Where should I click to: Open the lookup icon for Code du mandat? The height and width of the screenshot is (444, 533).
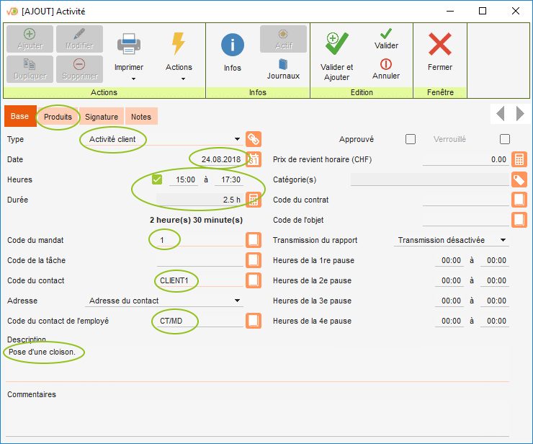(x=254, y=240)
